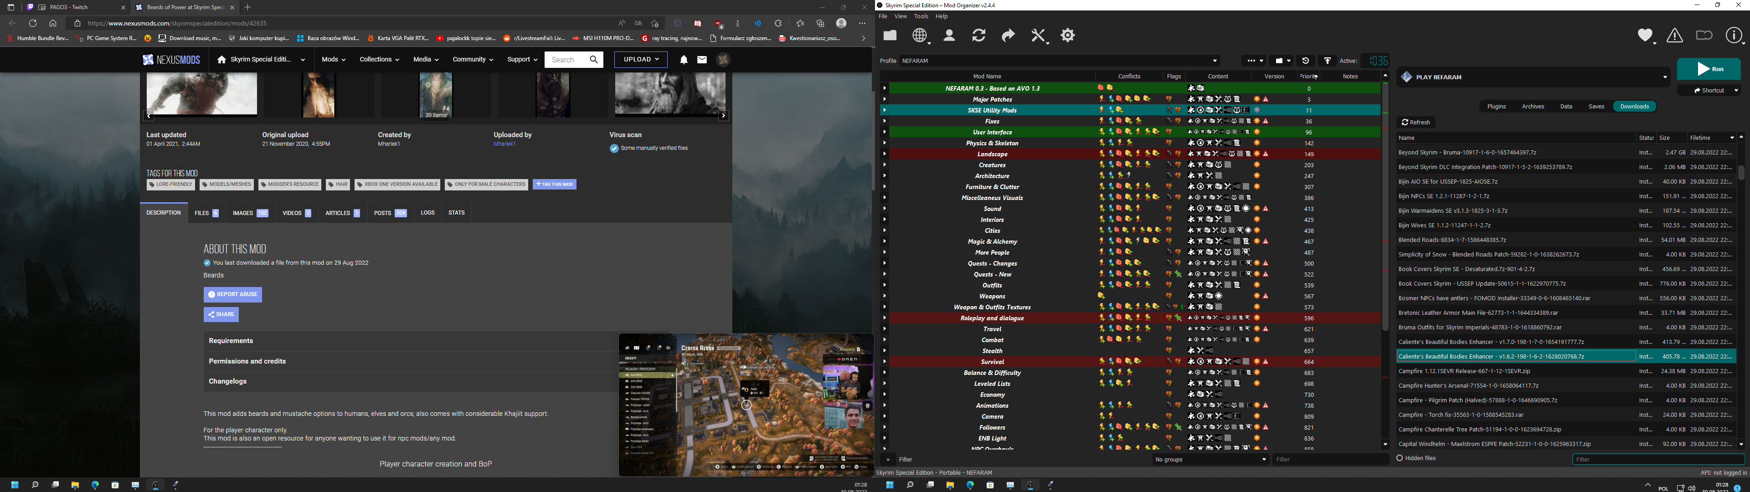Open the browser Extensions puzzle icon
Image resolution: width=1750 pixels, height=492 pixels.
coord(778,23)
